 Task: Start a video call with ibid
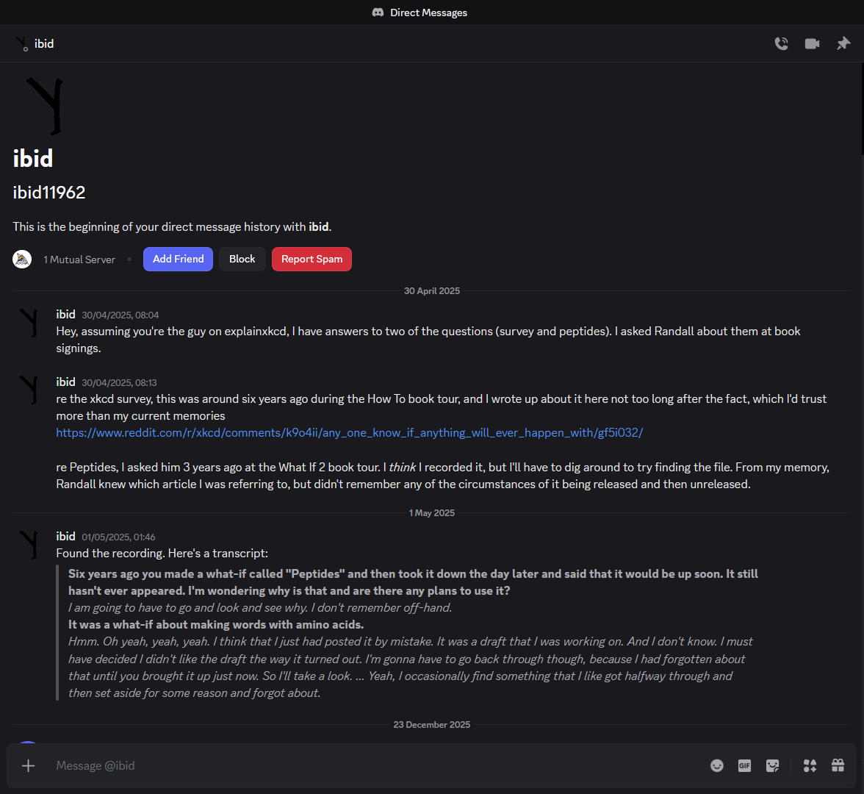pos(812,44)
